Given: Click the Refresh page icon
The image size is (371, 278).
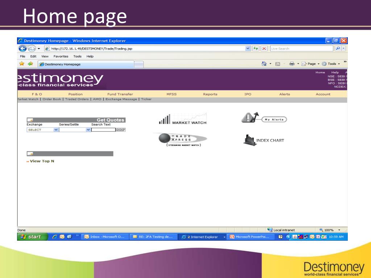Looking at the screenshot, I should [256, 49].
